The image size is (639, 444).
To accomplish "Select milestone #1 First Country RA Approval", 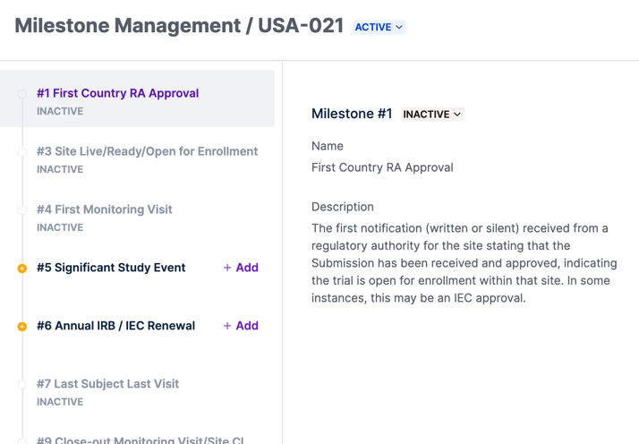I will coord(117,93).
